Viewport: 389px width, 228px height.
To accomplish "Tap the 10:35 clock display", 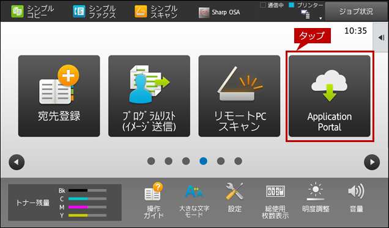I will click(355, 30).
